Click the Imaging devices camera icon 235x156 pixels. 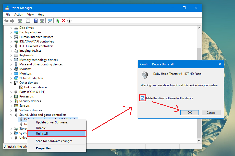coord(16,51)
